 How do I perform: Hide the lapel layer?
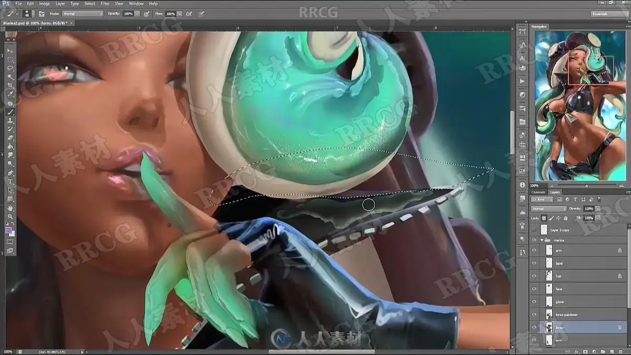534,263
